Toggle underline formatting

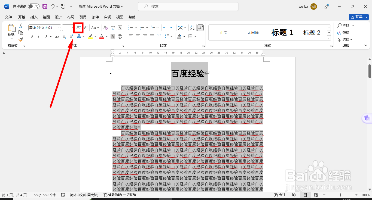click(45, 36)
